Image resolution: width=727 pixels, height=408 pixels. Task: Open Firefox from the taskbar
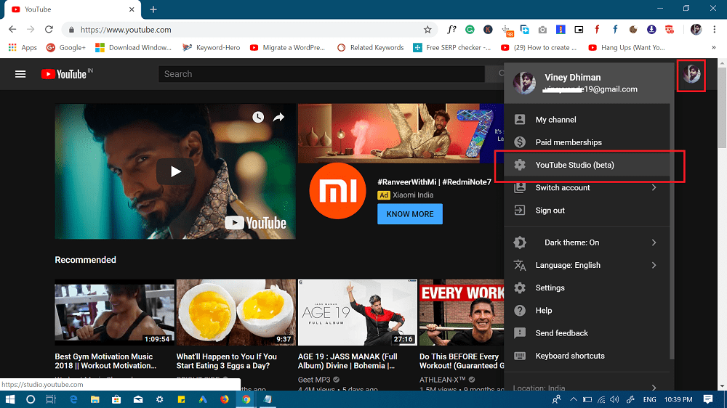click(225, 399)
